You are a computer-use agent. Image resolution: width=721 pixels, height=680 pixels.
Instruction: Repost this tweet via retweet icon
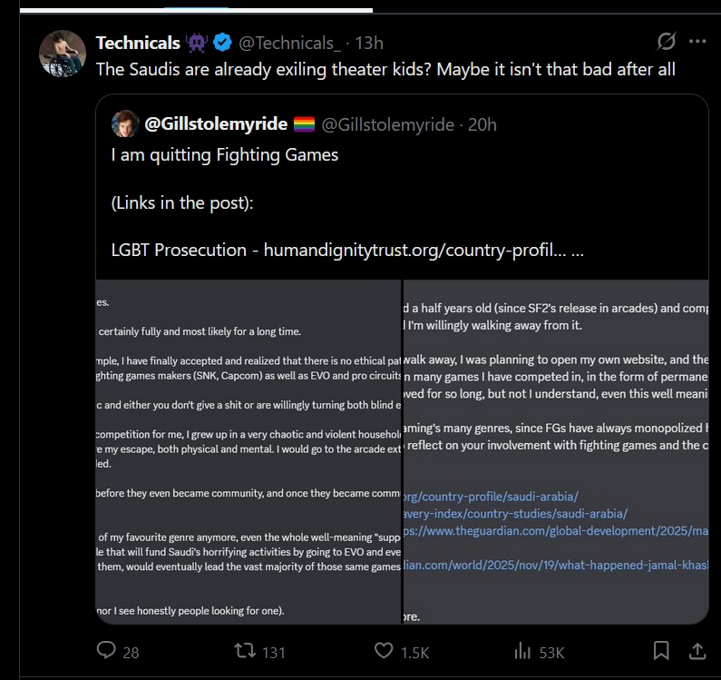point(245,651)
